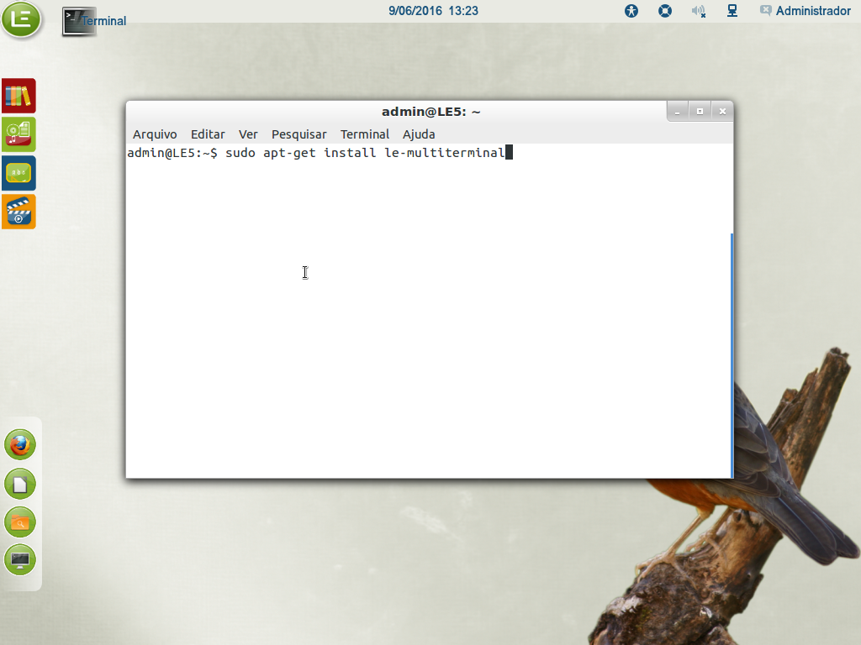Maximize the terminal window
The height and width of the screenshot is (645, 861).
700,112
